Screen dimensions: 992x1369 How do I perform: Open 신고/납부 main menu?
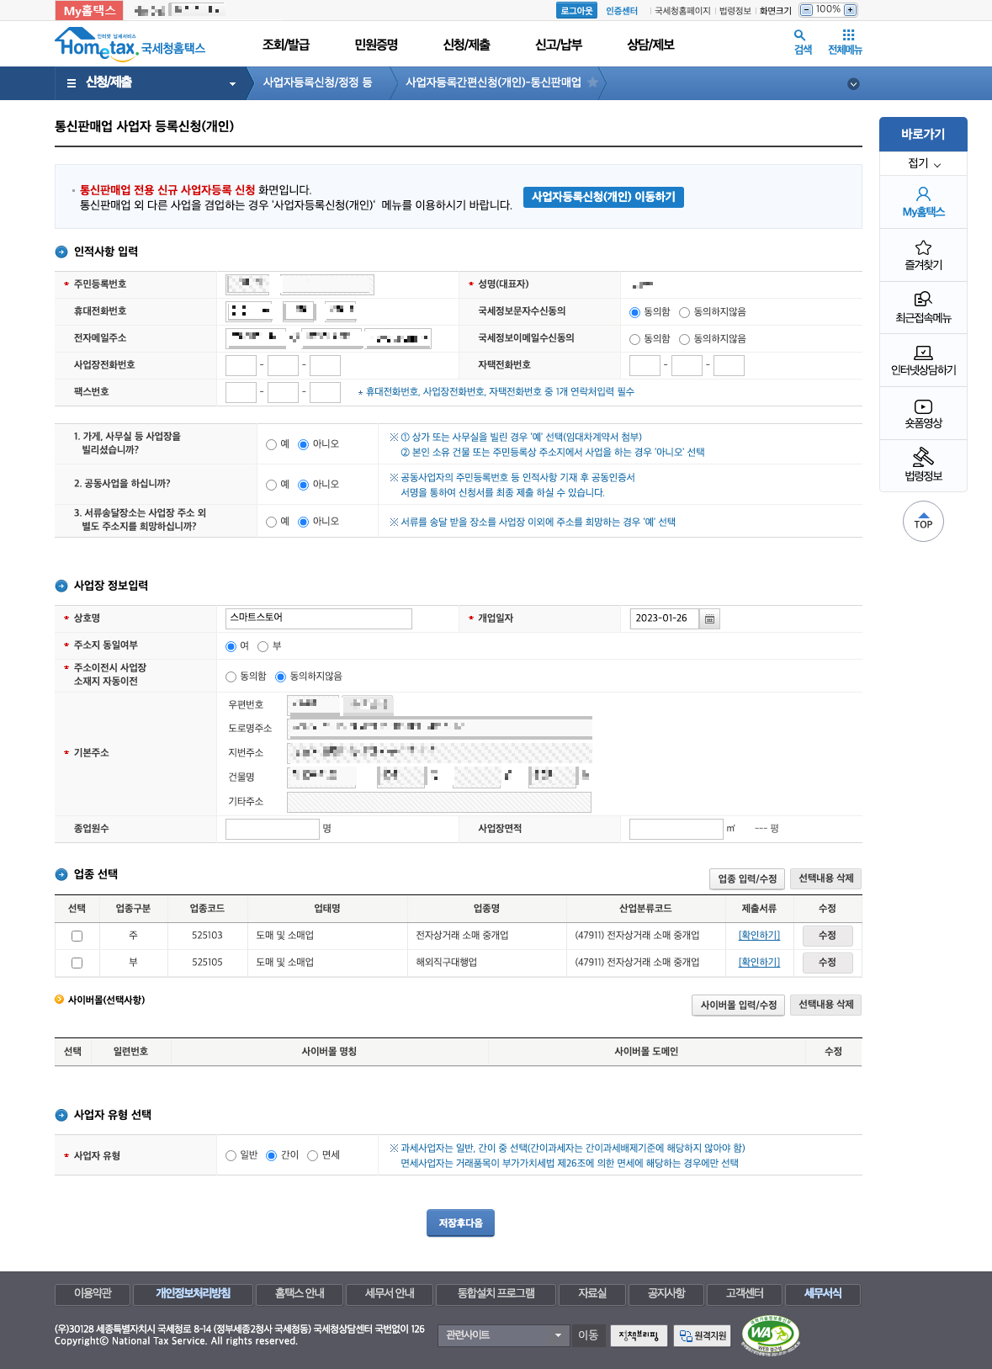[559, 45]
